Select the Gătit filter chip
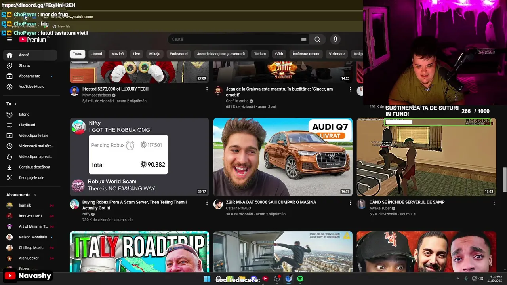507x285 pixels. click(279, 54)
